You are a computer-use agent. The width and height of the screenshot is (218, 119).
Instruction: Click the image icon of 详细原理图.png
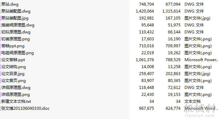tap(0, 95)
